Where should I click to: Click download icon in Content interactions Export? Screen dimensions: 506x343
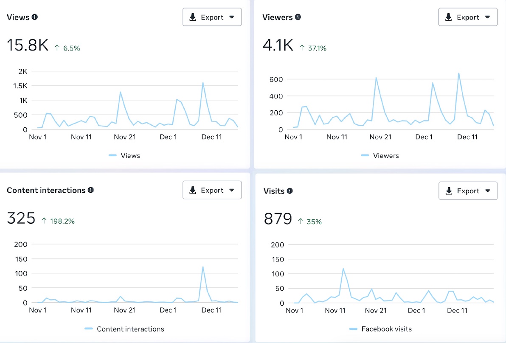pos(193,190)
